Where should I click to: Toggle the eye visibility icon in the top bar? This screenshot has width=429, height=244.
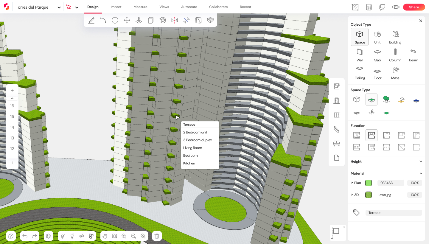[x=395, y=7]
